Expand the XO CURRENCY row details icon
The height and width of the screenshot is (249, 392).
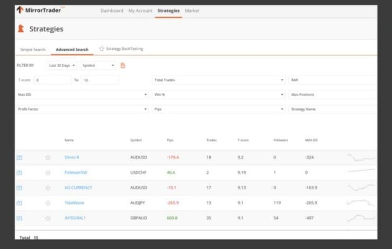coord(19,188)
